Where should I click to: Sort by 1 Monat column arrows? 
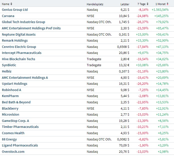click(167, 4)
